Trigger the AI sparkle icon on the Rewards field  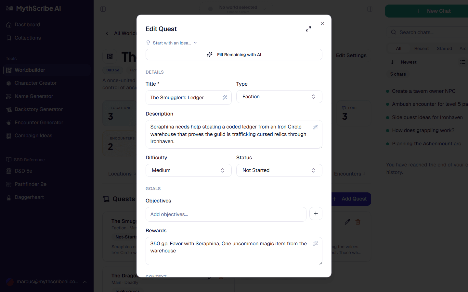click(x=315, y=243)
